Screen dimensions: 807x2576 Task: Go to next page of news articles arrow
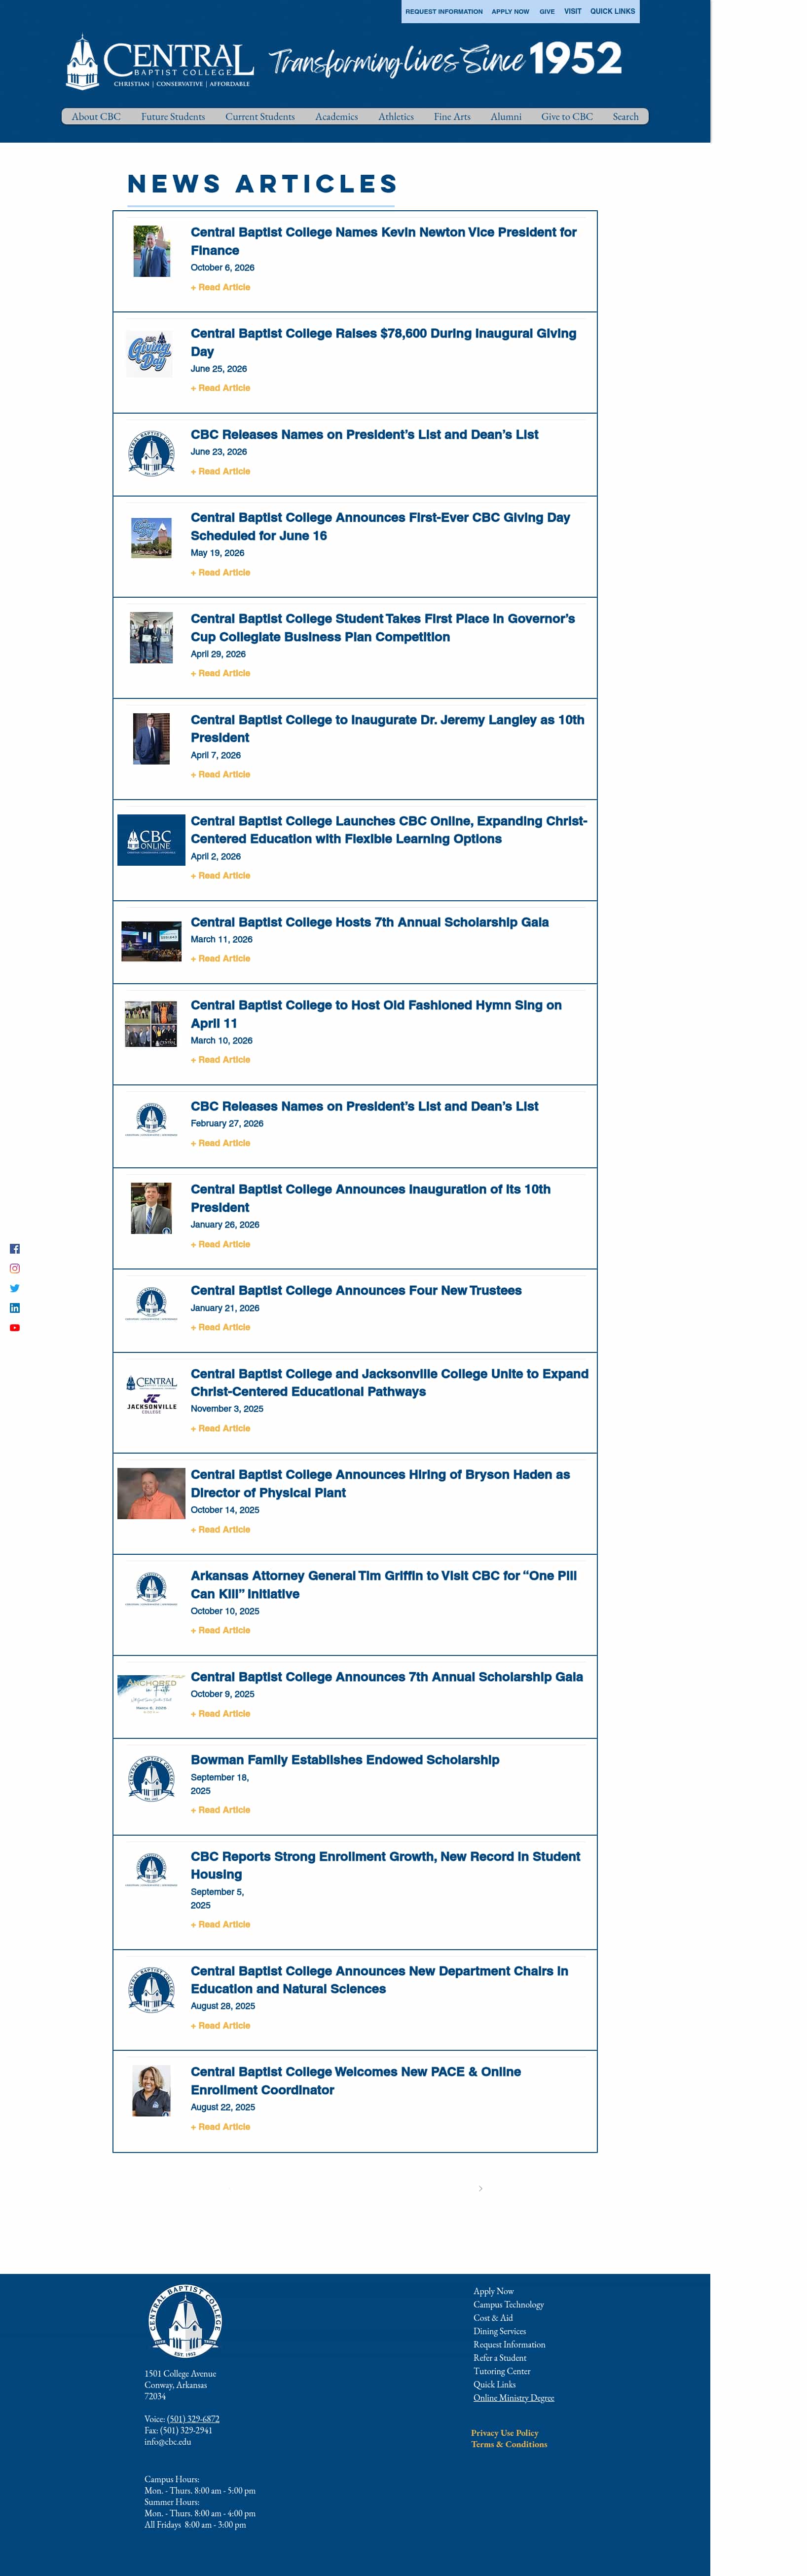[x=481, y=2188]
